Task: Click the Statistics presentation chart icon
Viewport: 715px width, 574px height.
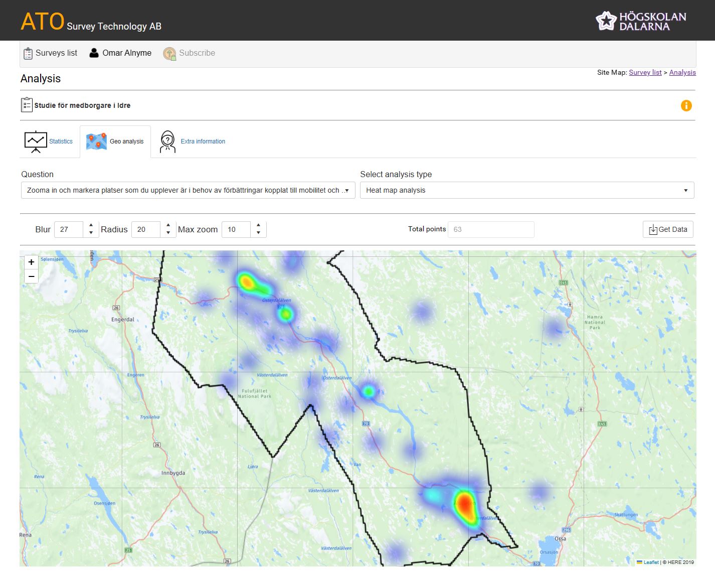Action: coord(36,141)
